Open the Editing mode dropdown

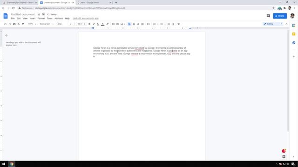pos(273,24)
